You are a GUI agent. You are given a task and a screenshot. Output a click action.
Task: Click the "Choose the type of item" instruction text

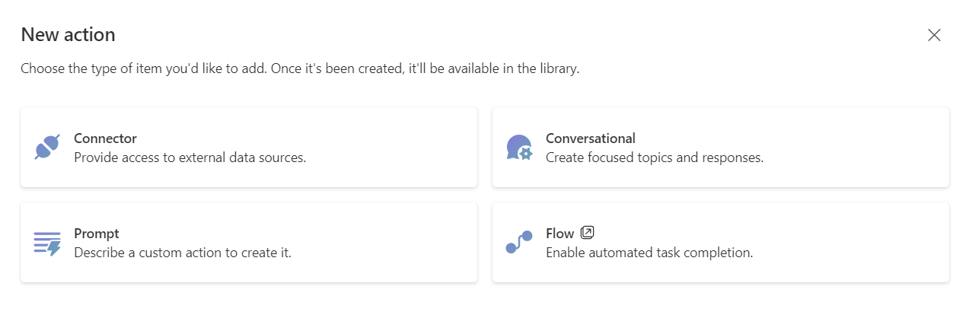coord(300,68)
